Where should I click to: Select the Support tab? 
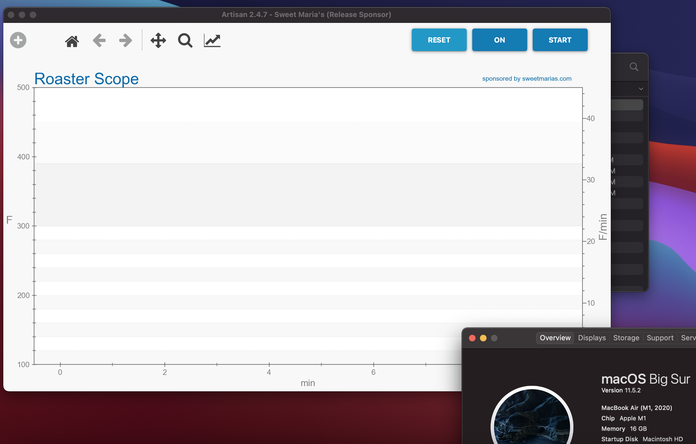click(x=660, y=338)
